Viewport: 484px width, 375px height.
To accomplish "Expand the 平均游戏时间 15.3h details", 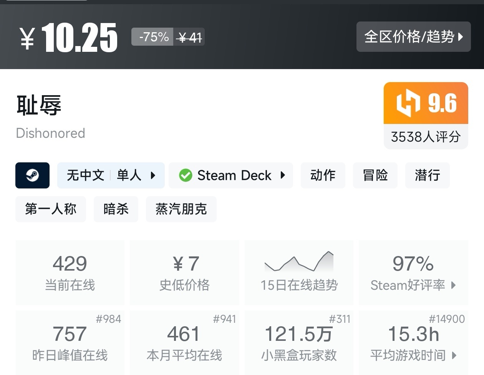I will tap(413, 343).
